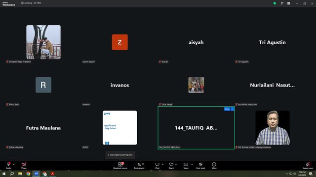Click the volume icon in system tray
The height and width of the screenshot is (177, 316).
point(294,174)
